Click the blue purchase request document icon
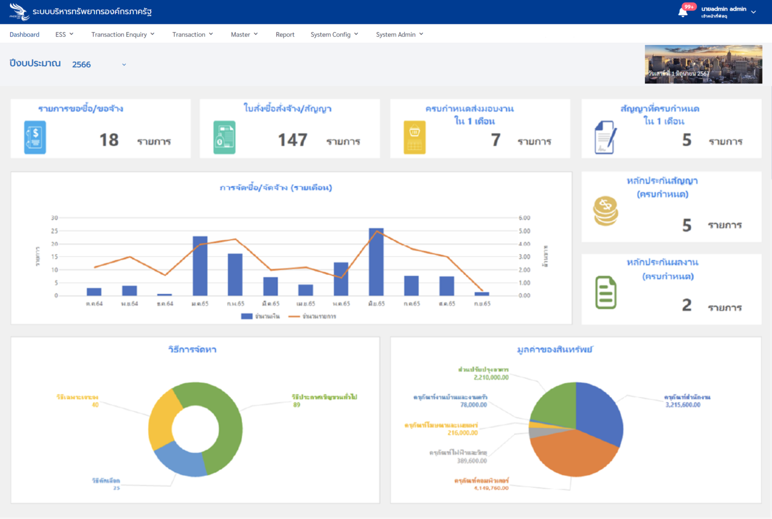Viewport: 772px width, 519px height. [35, 137]
